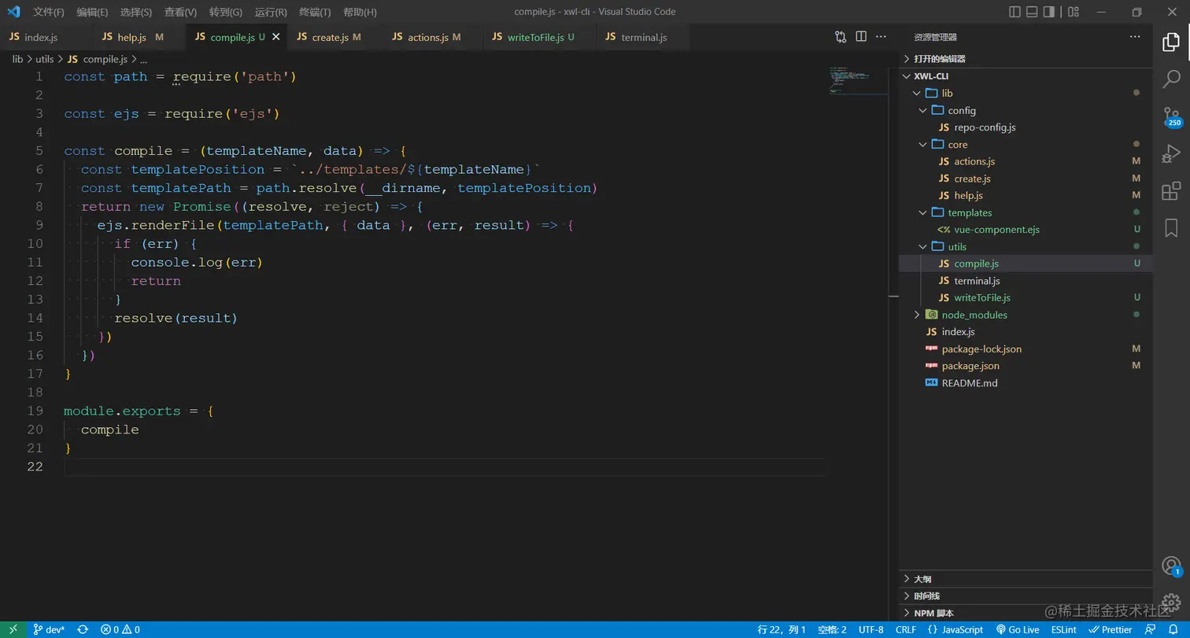The height and width of the screenshot is (638, 1190).
Task: Click the feedback icon in status bar
Action: (1151, 629)
